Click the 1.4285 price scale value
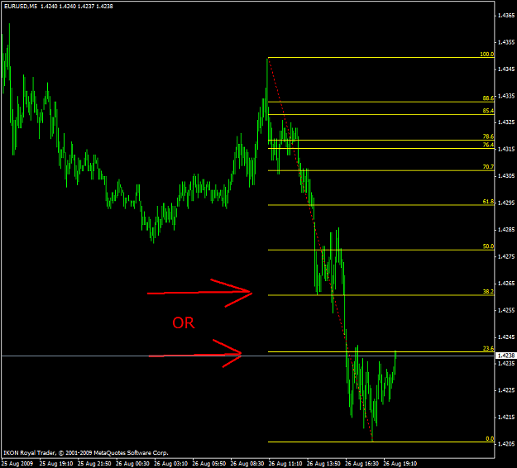 [506, 229]
